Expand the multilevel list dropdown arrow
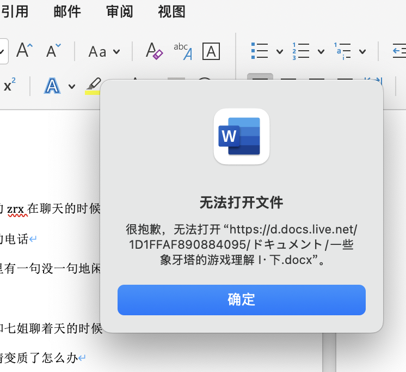Screen dimensions: 406x372 click(362, 51)
